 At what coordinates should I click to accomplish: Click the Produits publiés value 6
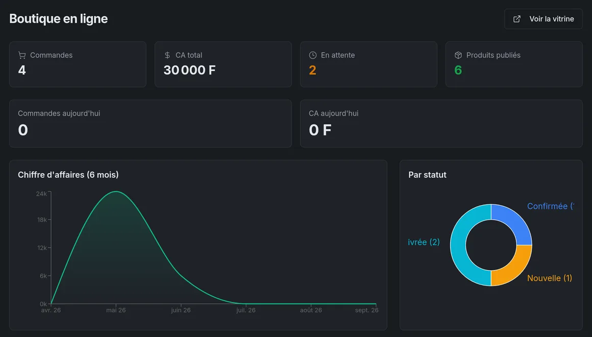point(458,70)
